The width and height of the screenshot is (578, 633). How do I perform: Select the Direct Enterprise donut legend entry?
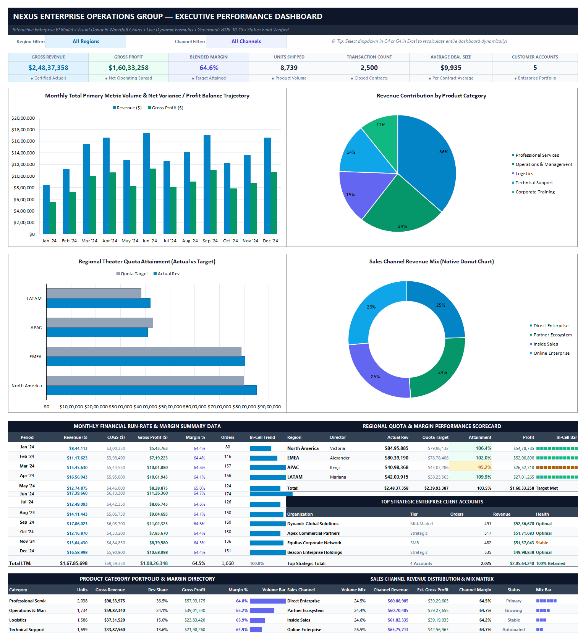click(x=549, y=326)
